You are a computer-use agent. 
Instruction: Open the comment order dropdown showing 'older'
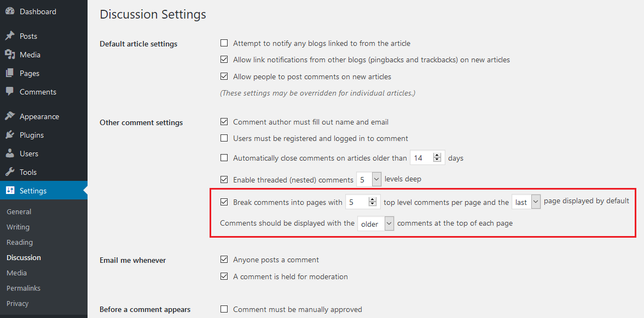376,223
